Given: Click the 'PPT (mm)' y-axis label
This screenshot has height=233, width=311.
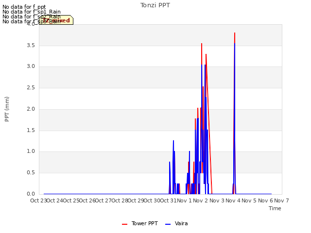Looking at the screenshot, I should pos(7,109).
